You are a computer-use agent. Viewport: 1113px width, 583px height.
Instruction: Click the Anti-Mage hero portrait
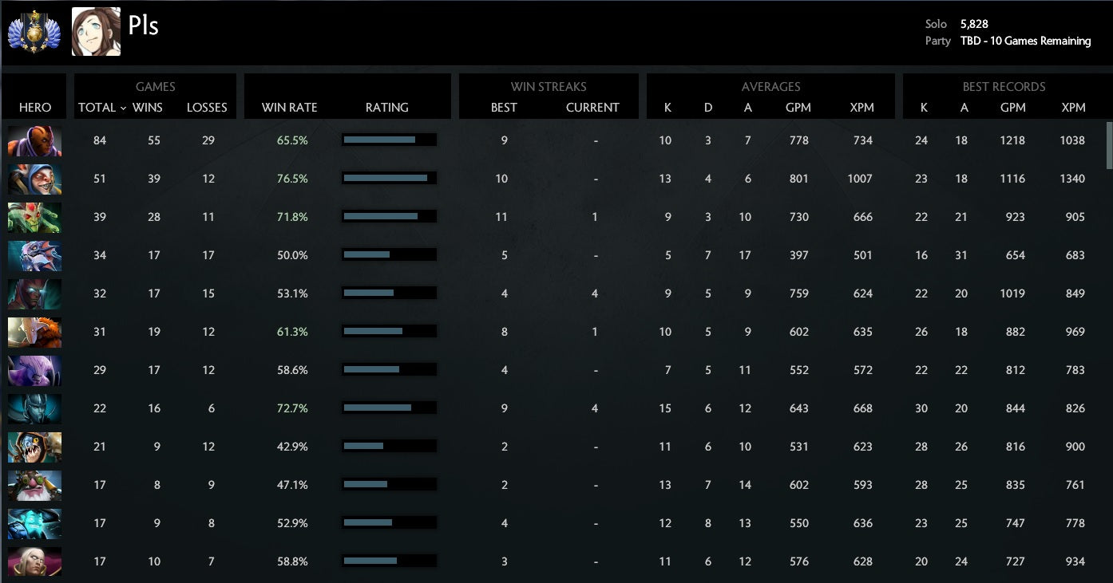click(34, 140)
